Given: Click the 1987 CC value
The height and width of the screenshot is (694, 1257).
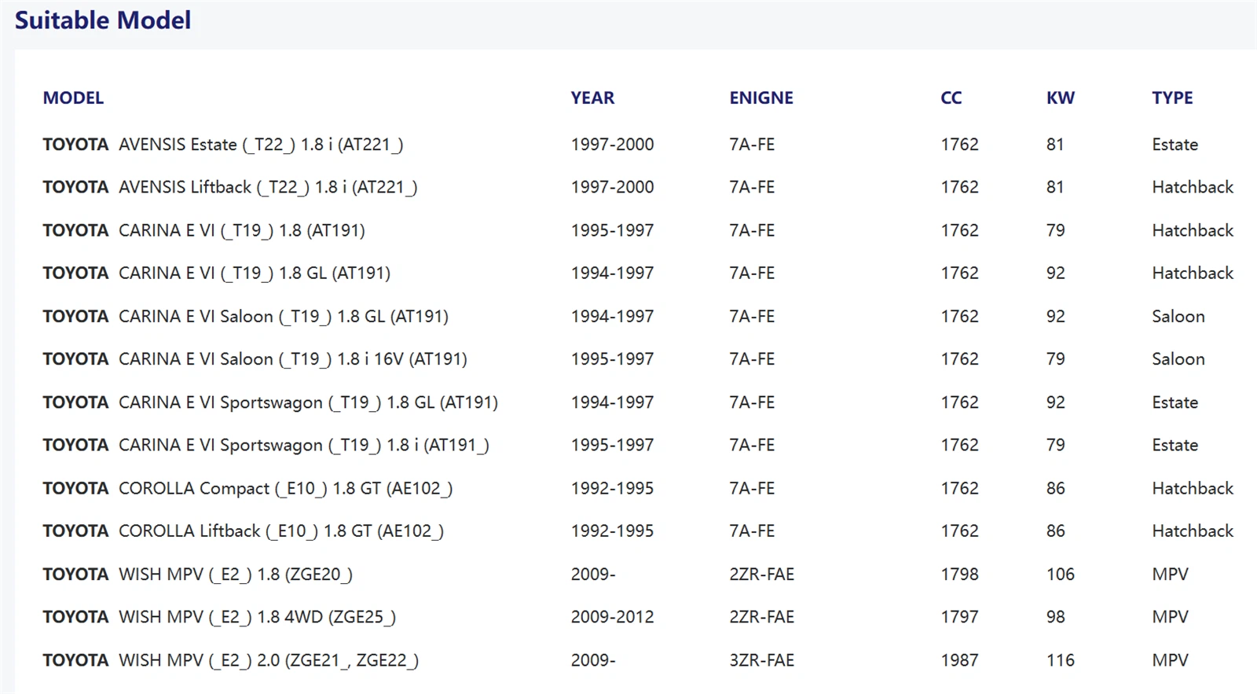Looking at the screenshot, I should (x=959, y=660).
